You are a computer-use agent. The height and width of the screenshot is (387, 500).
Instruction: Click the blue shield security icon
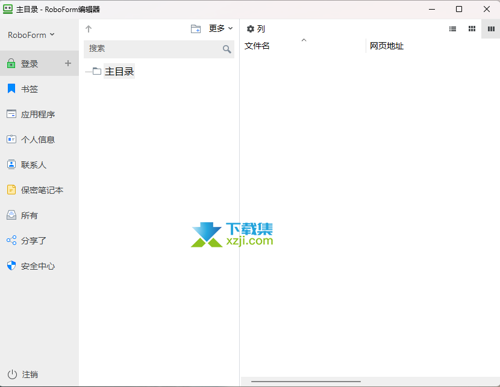pyautogui.click(x=11, y=265)
